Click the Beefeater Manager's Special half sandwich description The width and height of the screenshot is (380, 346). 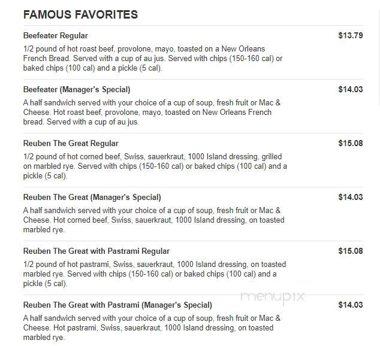(152, 113)
